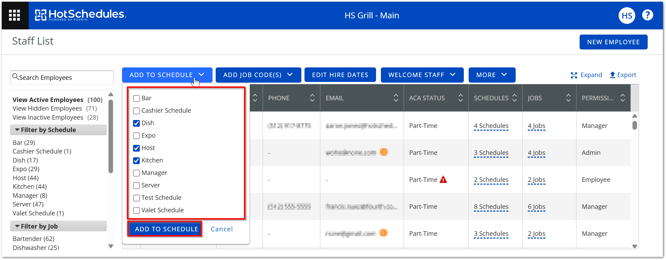Sort by the Schedules column arrows
This screenshot has width=666, height=260.
[x=514, y=98]
